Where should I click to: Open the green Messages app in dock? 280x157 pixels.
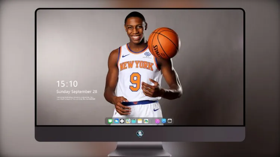point(110,121)
